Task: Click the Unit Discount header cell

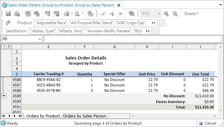Action: [x=173, y=74]
